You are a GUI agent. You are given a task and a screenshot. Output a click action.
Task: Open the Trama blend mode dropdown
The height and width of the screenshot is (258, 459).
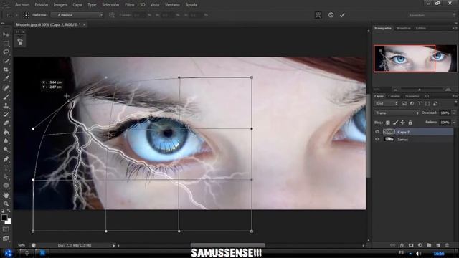pos(397,113)
